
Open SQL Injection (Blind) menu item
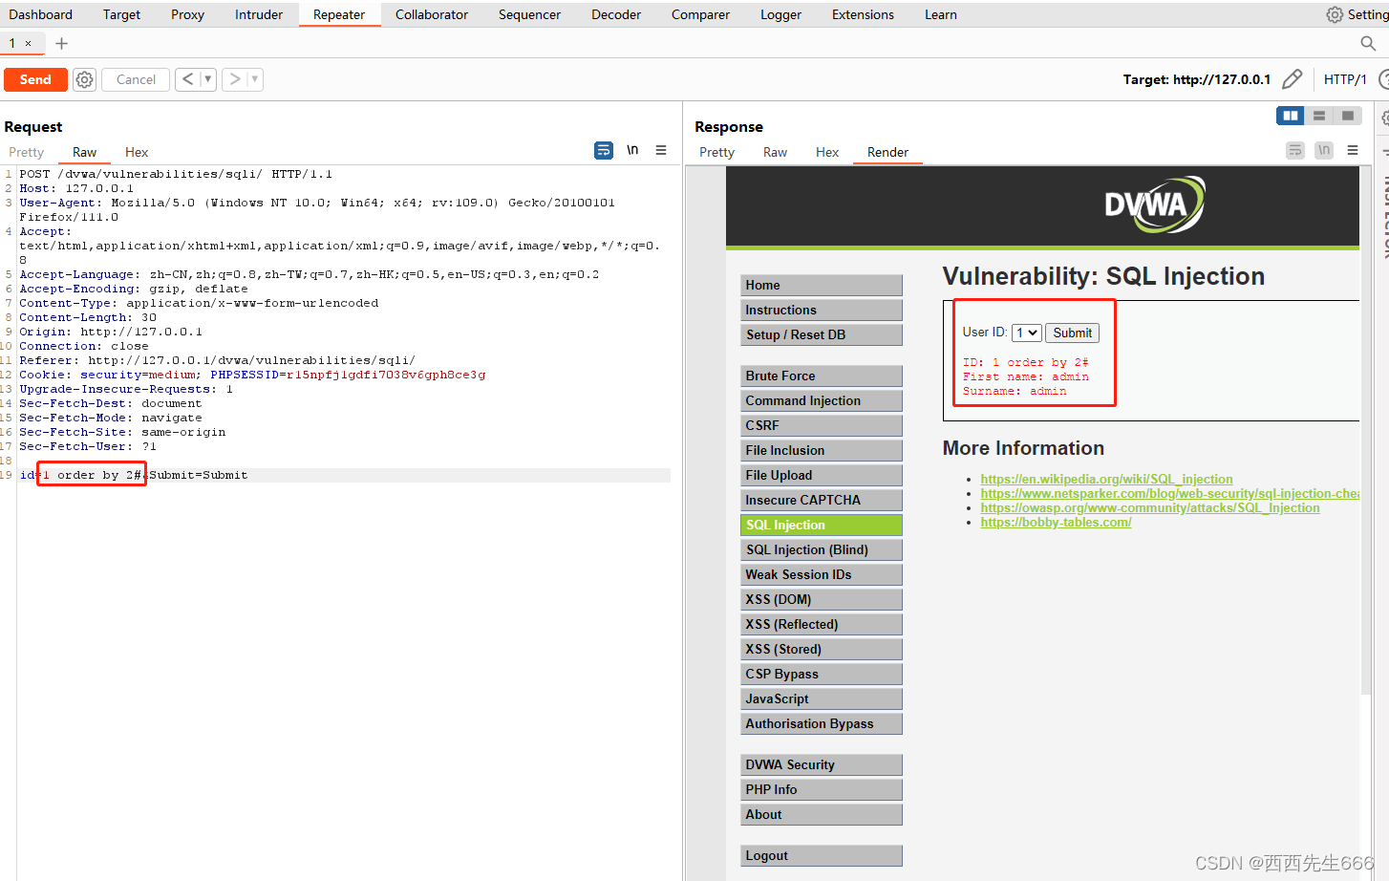pyautogui.click(x=822, y=549)
